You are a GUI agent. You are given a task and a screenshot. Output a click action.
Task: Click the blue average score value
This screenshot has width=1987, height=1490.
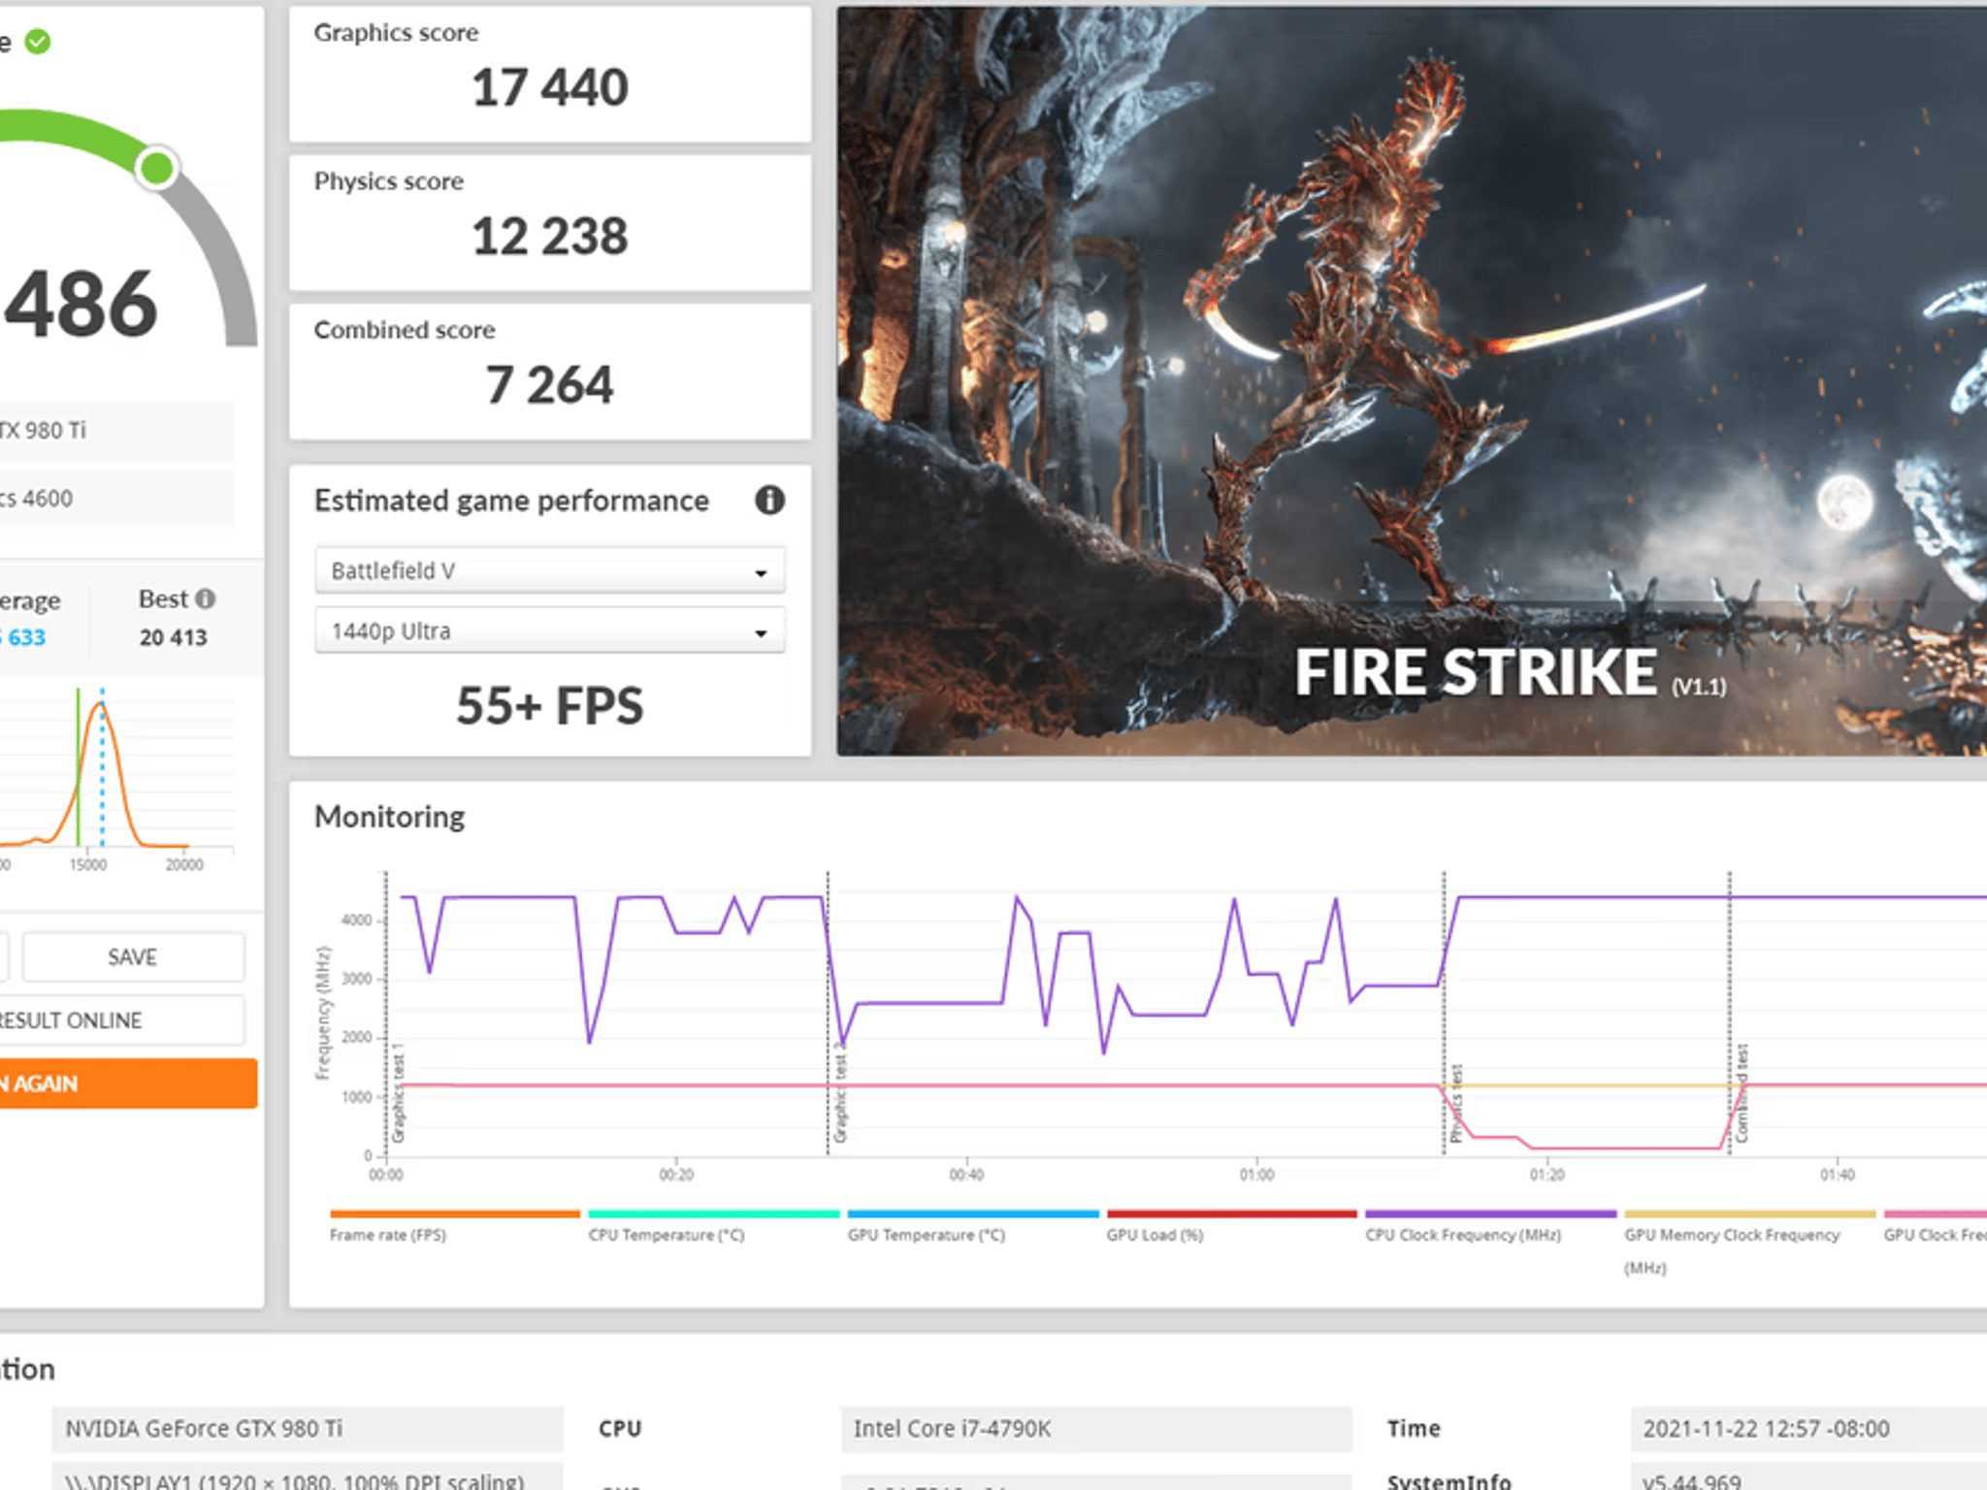(x=26, y=637)
